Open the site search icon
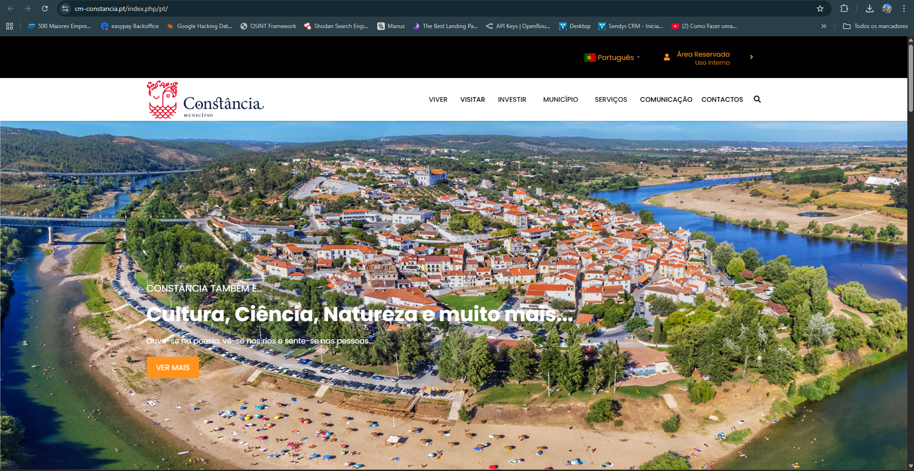This screenshot has width=914, height=471. 757,99
